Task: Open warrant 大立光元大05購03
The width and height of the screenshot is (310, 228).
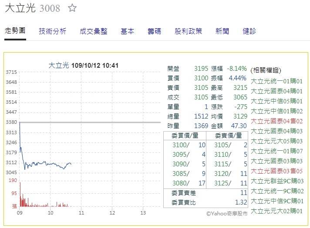Action: (277, 141)
